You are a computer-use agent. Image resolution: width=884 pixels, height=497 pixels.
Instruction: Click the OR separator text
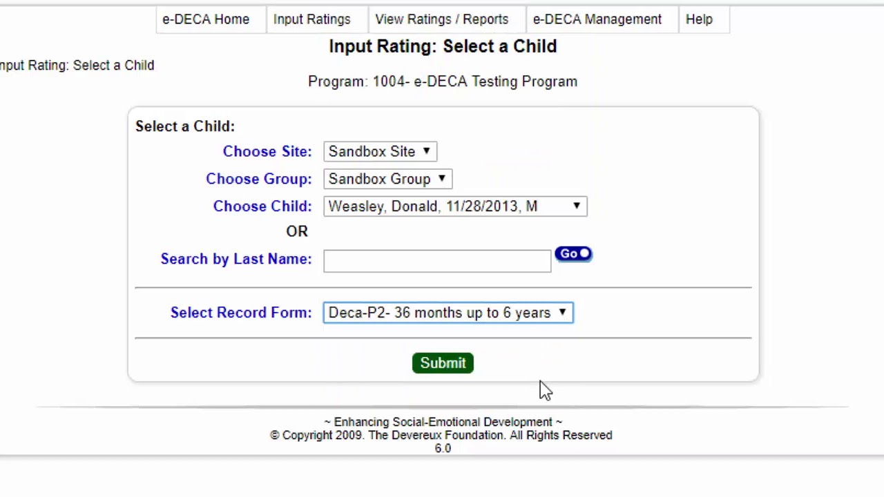click(x=297, y=231)
